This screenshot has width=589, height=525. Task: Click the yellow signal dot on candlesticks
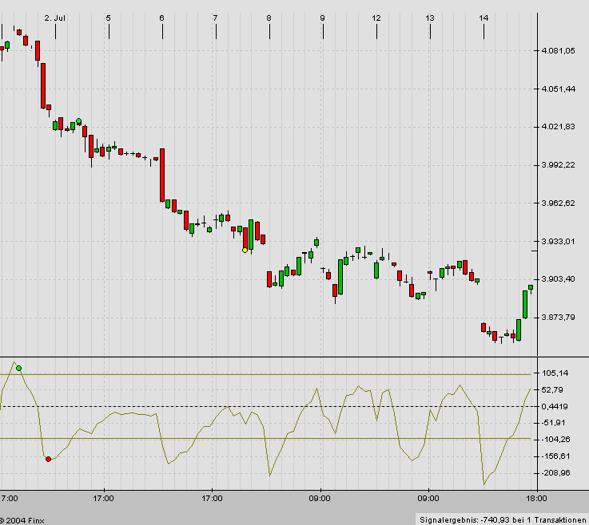245,250
